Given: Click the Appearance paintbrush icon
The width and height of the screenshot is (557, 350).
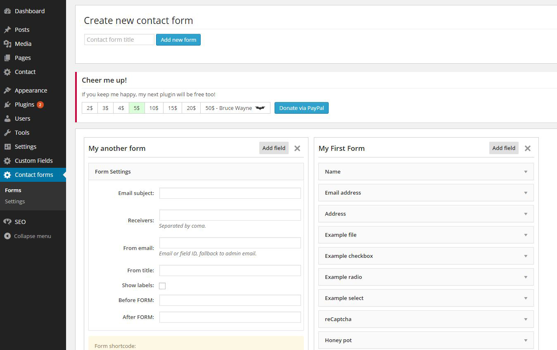Looking at the screenshot, I should [7, 90].
